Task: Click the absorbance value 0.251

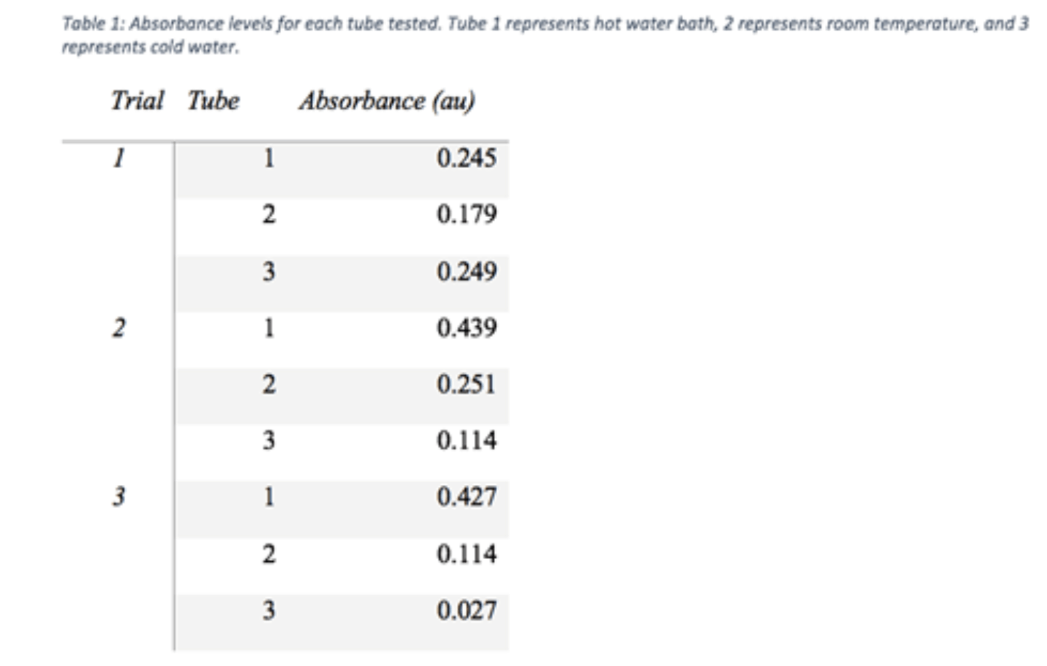Action: 467,385
